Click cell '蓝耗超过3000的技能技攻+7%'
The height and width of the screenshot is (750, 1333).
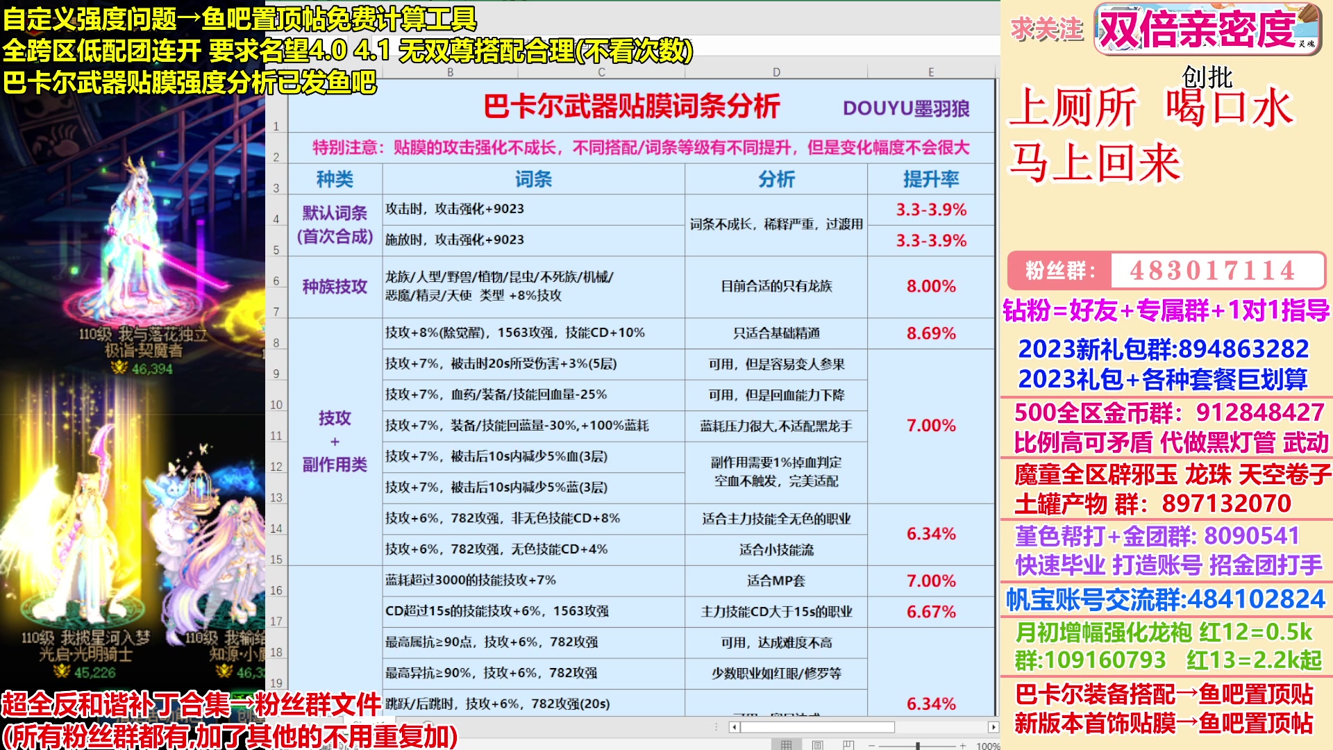coord(533,581)
